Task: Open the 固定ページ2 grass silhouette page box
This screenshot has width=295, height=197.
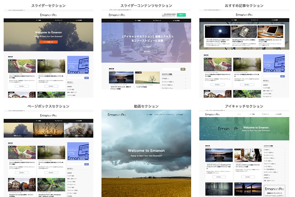Action: pos(49,130)
